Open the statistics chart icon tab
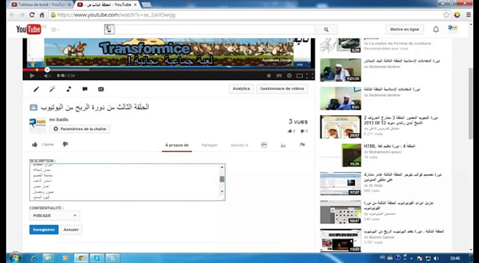This screenshot has width=479, height=263. pyautogui.click(x=283, y=145)
